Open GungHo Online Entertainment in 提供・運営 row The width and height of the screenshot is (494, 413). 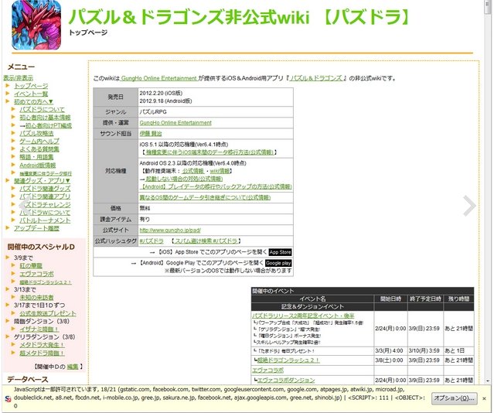tap(175, 123)
